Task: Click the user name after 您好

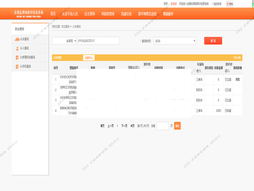Action: click(173, 4)
